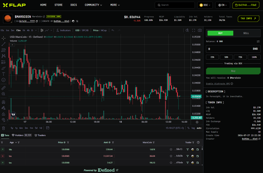Collapse the chart legend arrow
The height and width of the screenshot is (173, 263).
pyautogui.click(x=12, y=45)
